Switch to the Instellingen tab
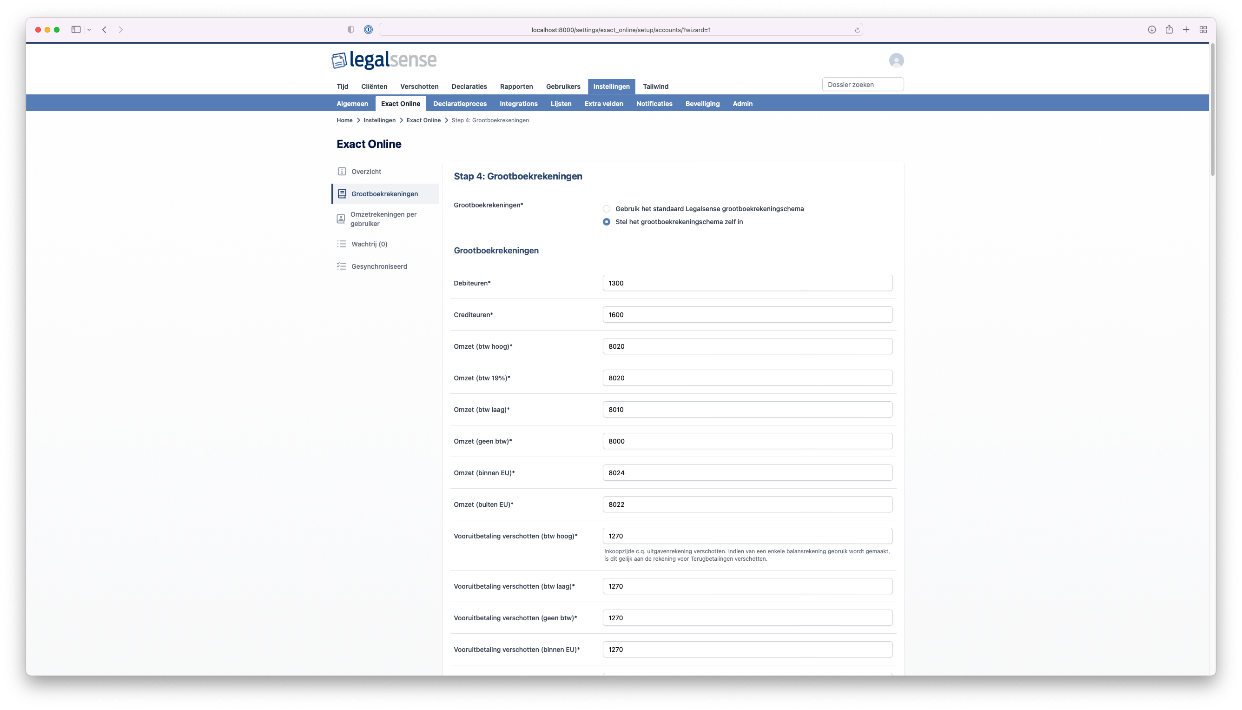The image size is (1242, 710). (611, 86)
